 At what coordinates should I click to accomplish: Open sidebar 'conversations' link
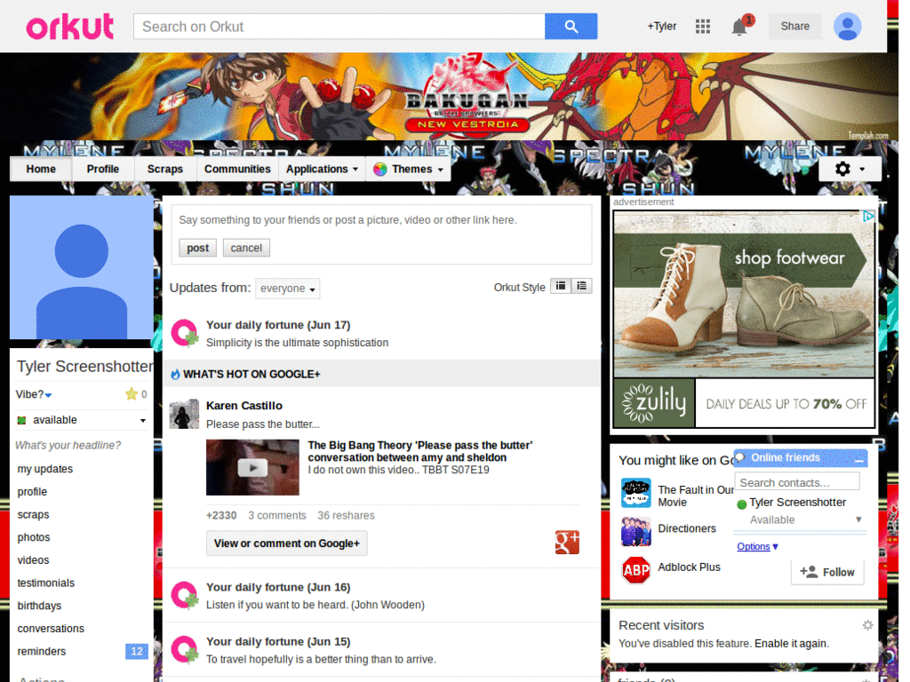click(x=51, y=629)
